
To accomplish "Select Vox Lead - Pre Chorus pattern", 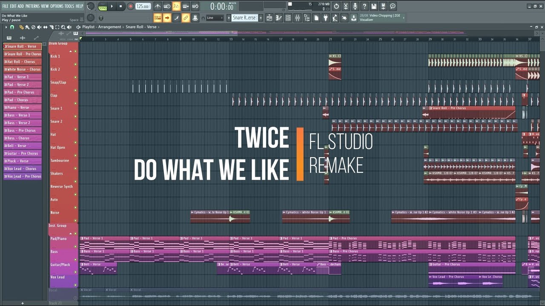I will [x=23, y=176].
